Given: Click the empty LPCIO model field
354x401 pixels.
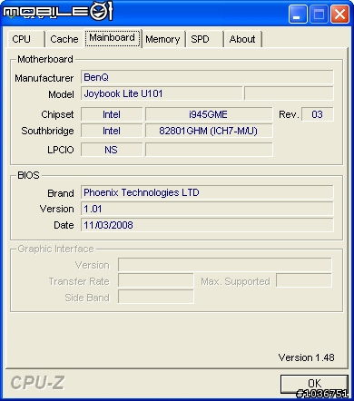Looking at the screenshot, I should 209,150.
